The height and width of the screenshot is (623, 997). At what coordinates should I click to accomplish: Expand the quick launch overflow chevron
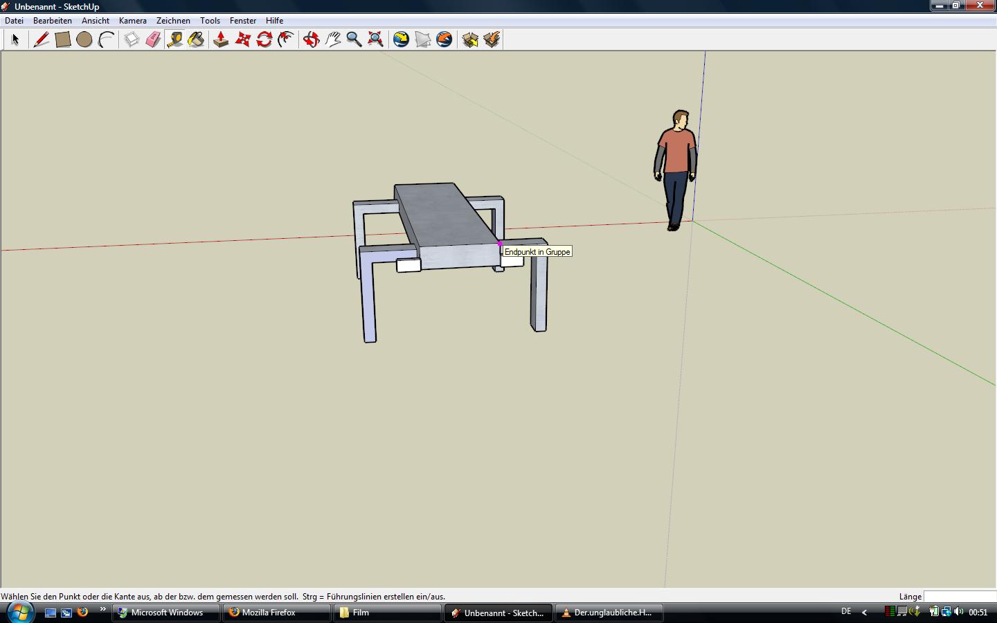pyautogui.click(x=103, y=610)
